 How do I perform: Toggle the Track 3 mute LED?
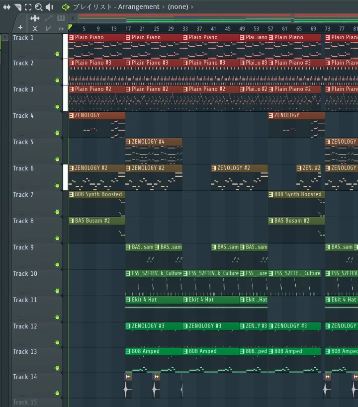pos(57,107)
